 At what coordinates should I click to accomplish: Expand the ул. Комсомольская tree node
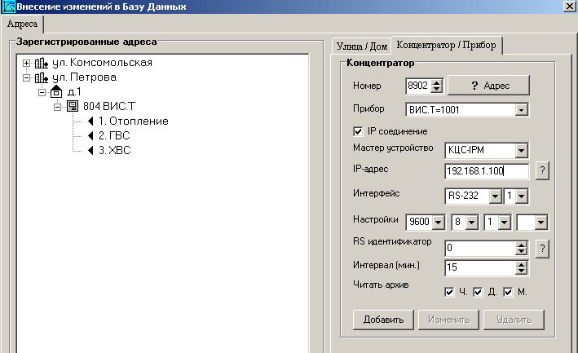(27, 63)
